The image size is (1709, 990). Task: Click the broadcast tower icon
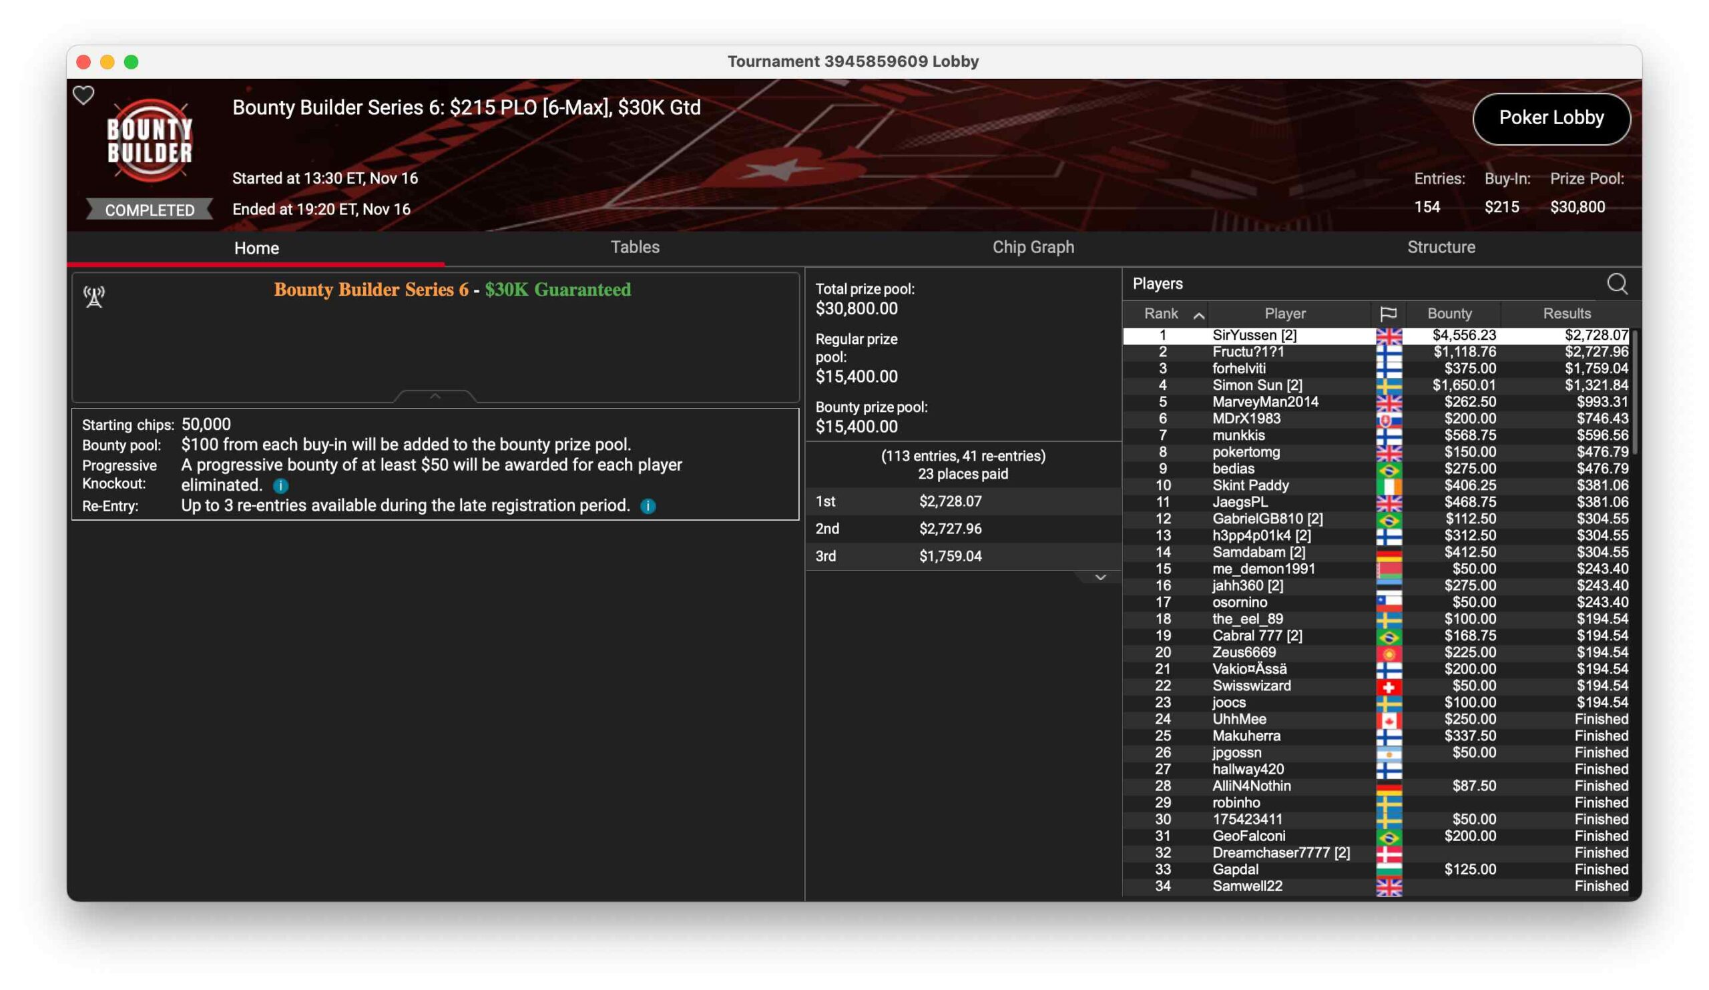click(94, 296)
